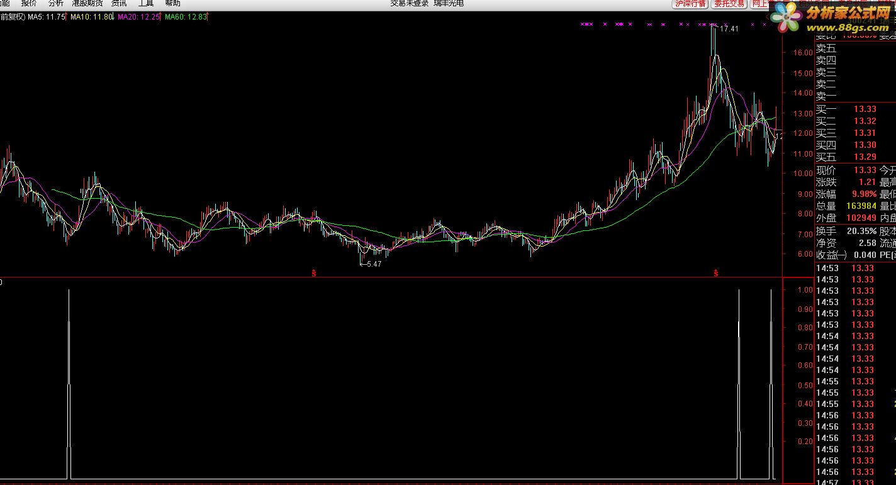The width and height of the screenshot is (896, 485).
Task: Click the 卖一 row label
Action: point(826,96)
